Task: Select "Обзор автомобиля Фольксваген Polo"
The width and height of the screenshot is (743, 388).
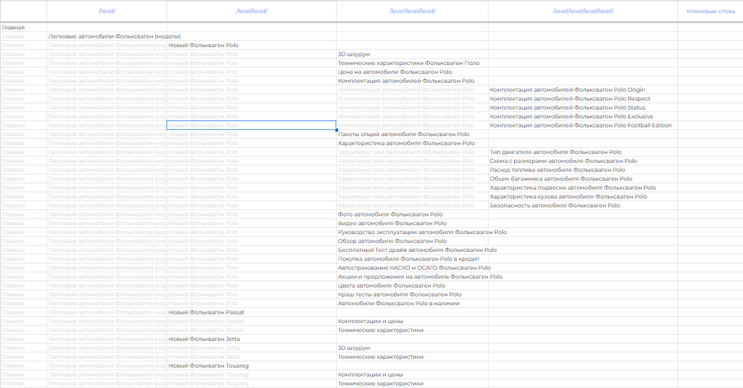Action: click(x=412, y=241)
